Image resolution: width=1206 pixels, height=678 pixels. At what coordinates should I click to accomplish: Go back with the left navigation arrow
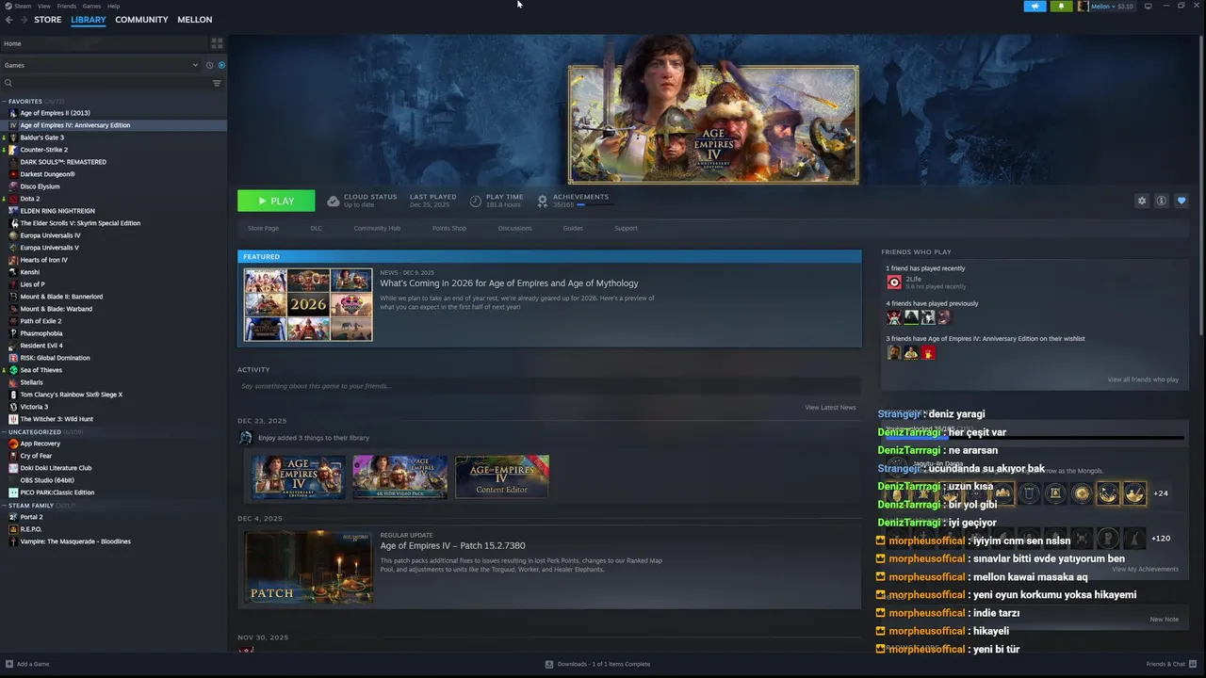pyautogui.click(x=8, y=20)
